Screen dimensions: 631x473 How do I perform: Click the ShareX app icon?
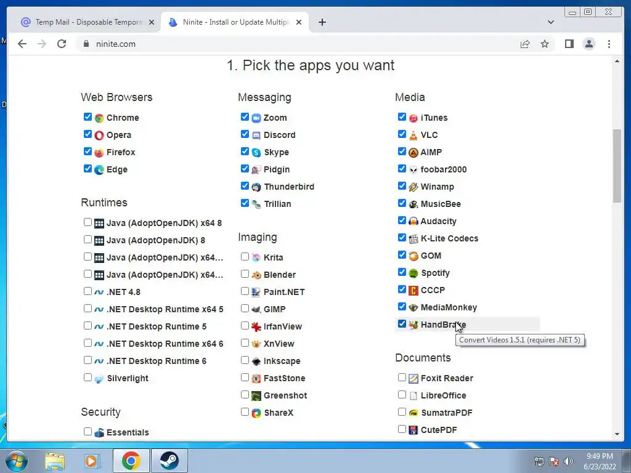pyautogui.click(x=256, y=413)
